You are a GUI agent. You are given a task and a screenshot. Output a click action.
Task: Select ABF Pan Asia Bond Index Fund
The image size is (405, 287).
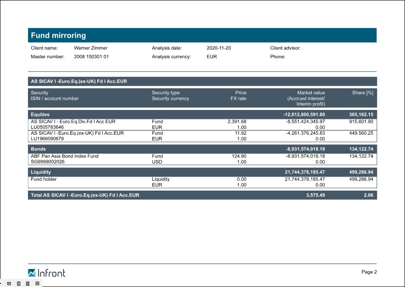[64, 156]
